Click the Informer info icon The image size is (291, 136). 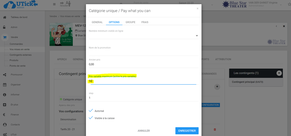coord(4,95)
